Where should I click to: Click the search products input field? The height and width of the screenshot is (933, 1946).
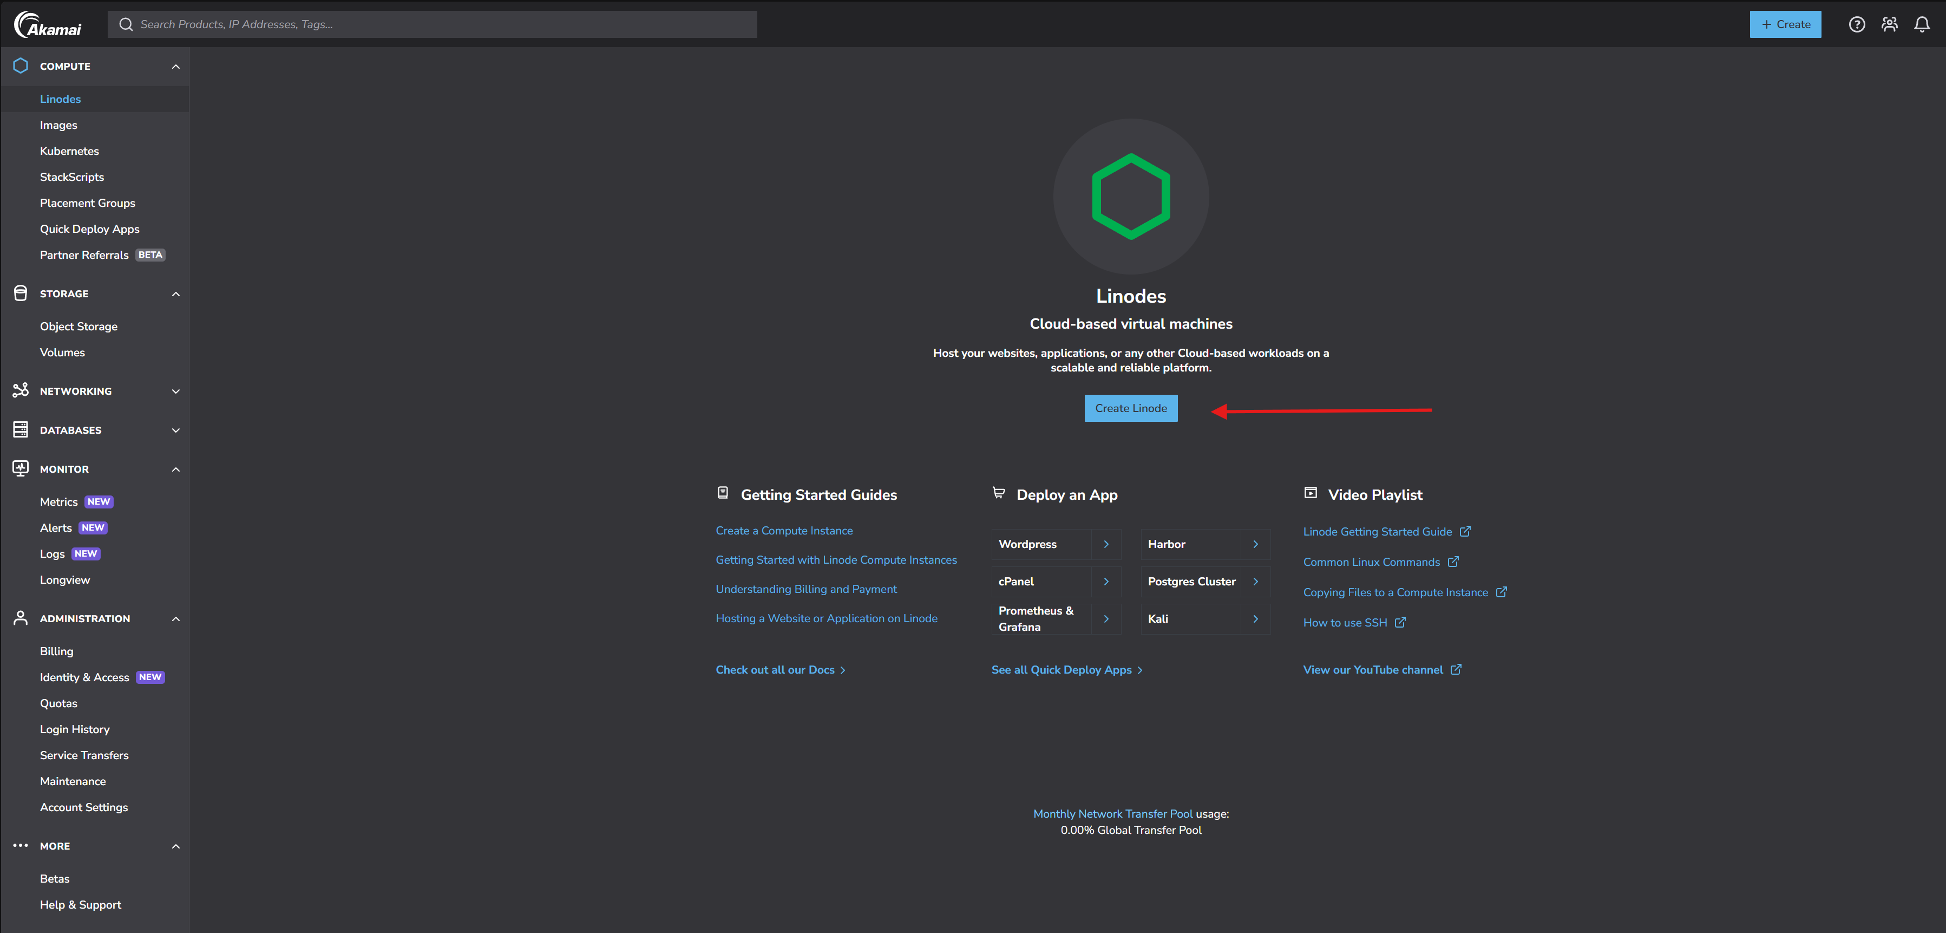pos(432,24)
